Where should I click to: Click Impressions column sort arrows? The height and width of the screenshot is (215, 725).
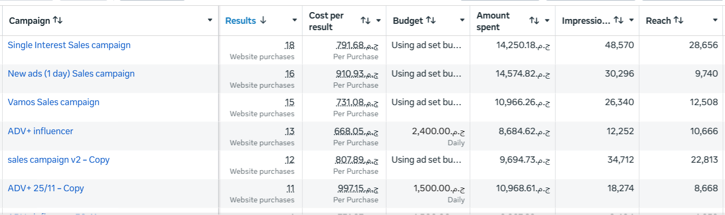pos(618,21)
